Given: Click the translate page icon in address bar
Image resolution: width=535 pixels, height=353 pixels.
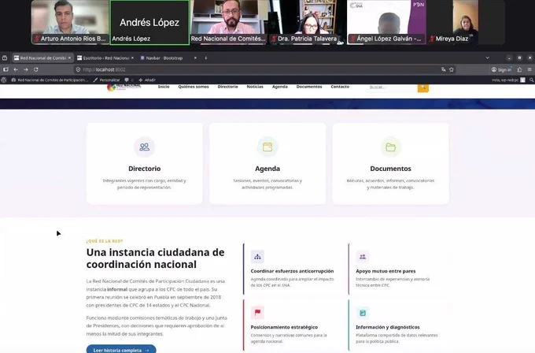Looking at the screenshot, I should [x=443, y=69].
